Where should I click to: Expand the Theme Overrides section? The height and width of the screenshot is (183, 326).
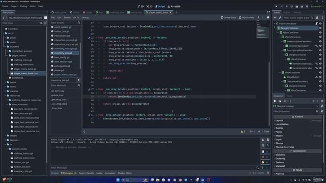284,147
